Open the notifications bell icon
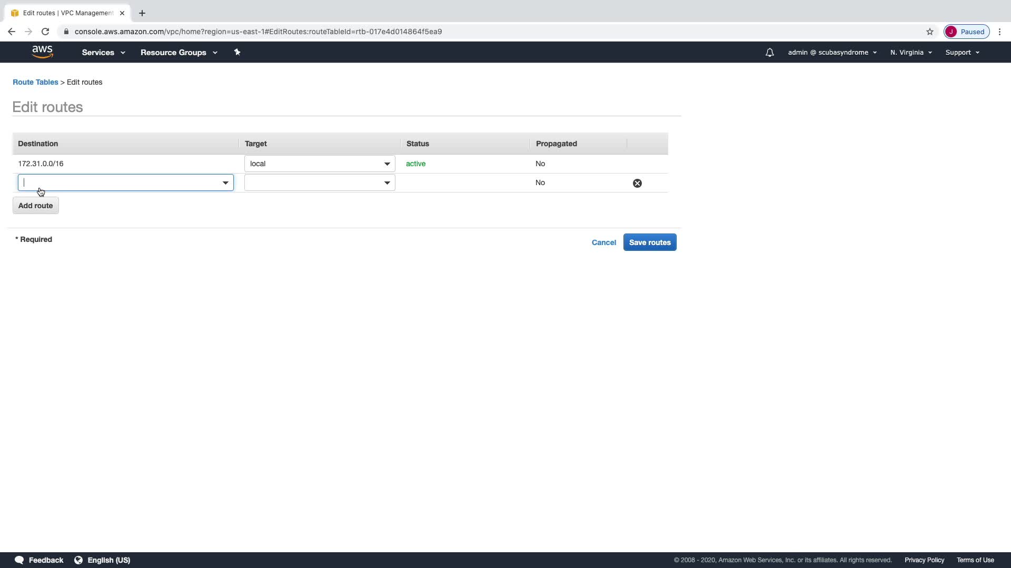This screenshot has width=1011, height=568. pos(769,53)
